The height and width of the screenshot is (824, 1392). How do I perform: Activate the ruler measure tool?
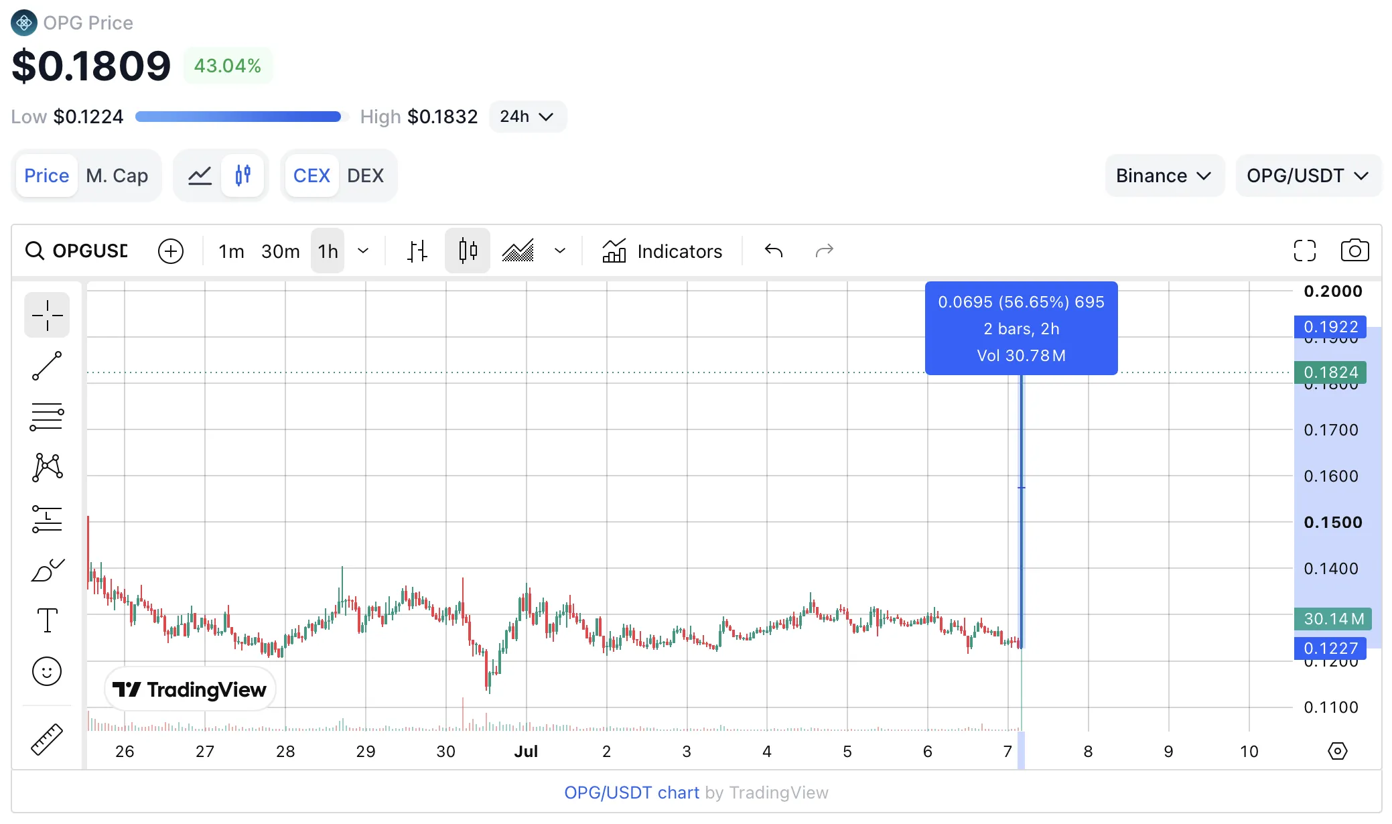pyautogui.click(x=47, y=740)
